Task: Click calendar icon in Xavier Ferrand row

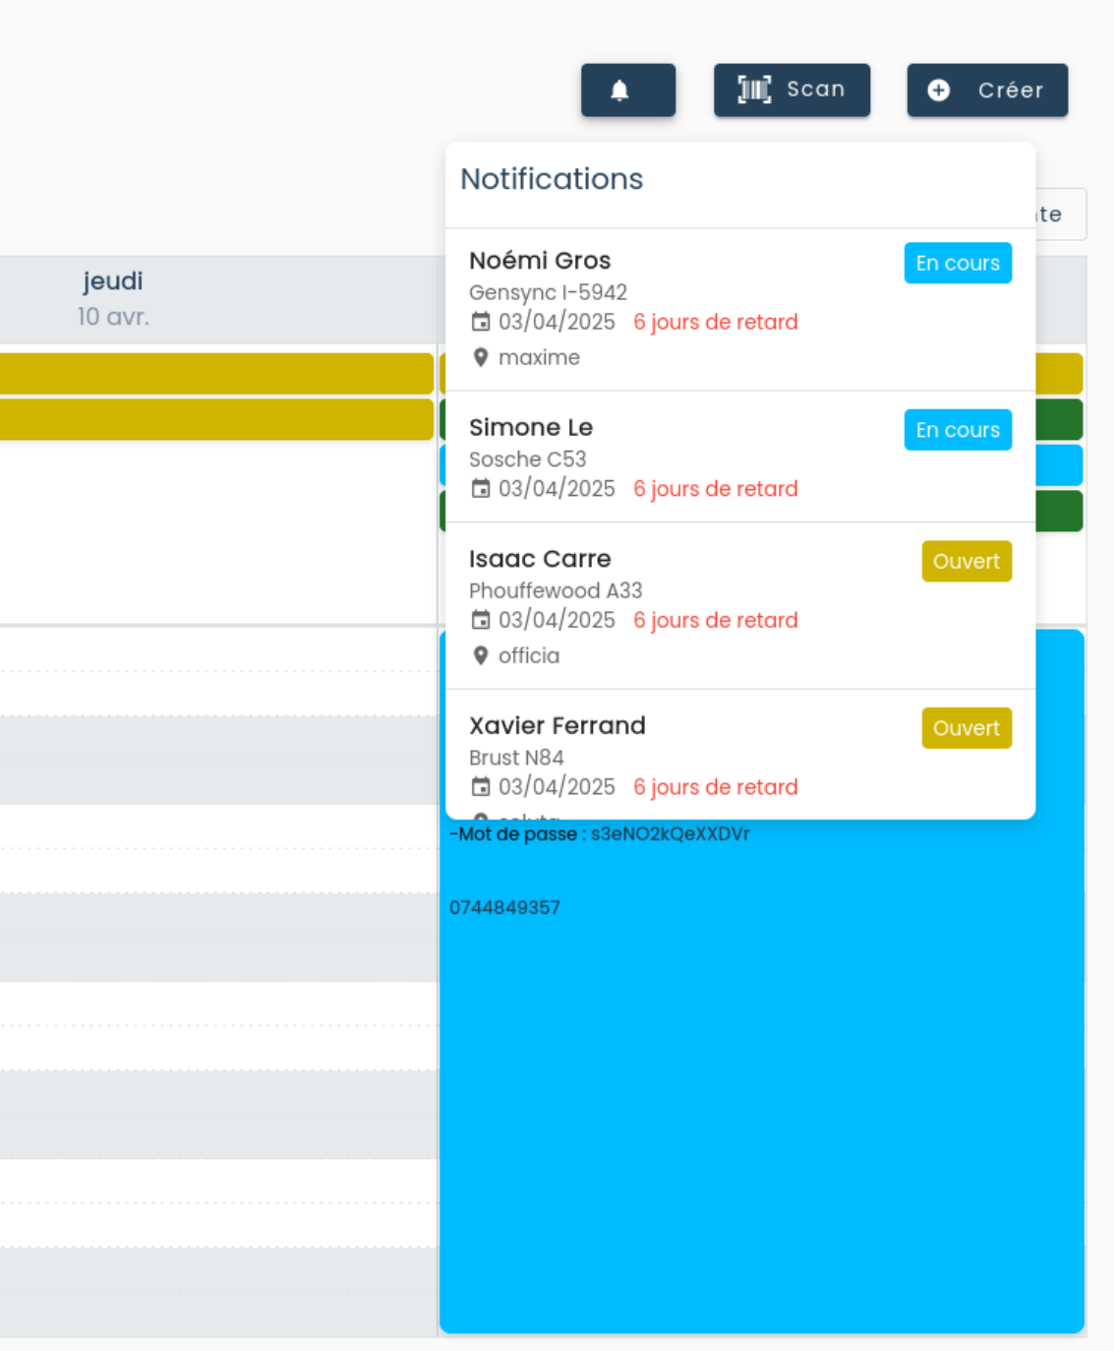Action: click(x=480, y=787)
